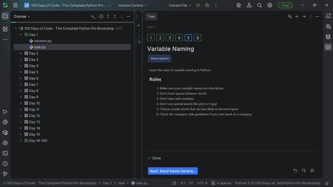Open Current File run configuration dropdown
The height and width of the screenshot is (187, 333).
point(180,5)
